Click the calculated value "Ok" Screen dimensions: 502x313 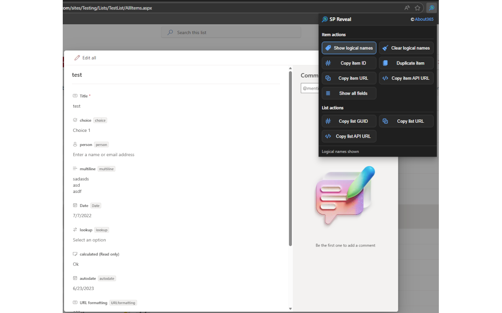76,264
